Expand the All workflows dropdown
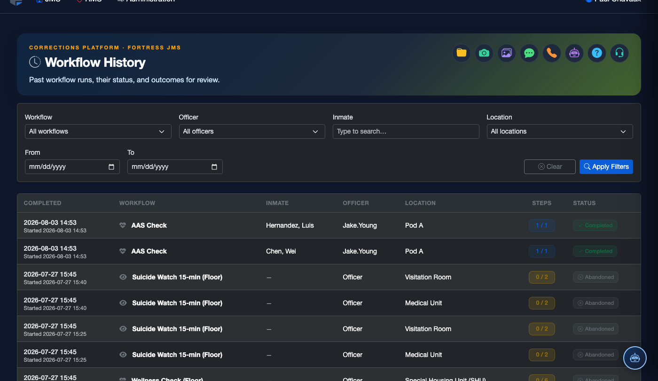Viewport: 658px width, 381px height. pos(98,131)
